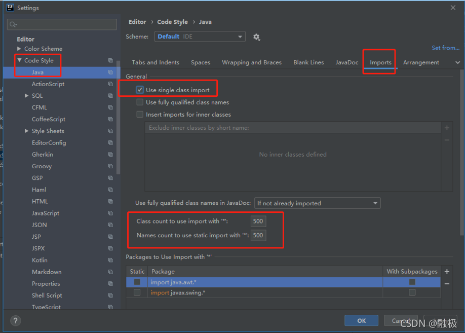Viewport: 465px width, 333px height.
Task: Click the OK button
Action: 361,320
